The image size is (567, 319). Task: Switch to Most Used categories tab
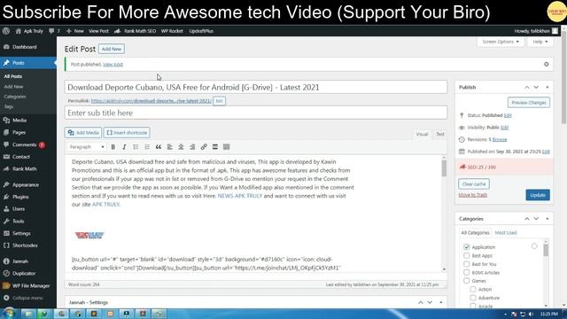(x=506, y=232)
